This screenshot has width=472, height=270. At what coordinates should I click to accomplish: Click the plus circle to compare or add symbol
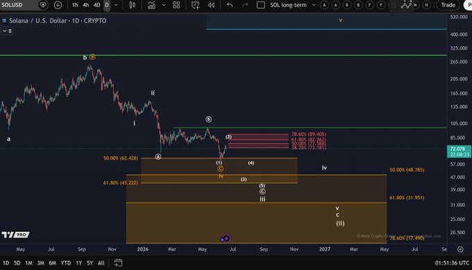[x=58, y=5]
